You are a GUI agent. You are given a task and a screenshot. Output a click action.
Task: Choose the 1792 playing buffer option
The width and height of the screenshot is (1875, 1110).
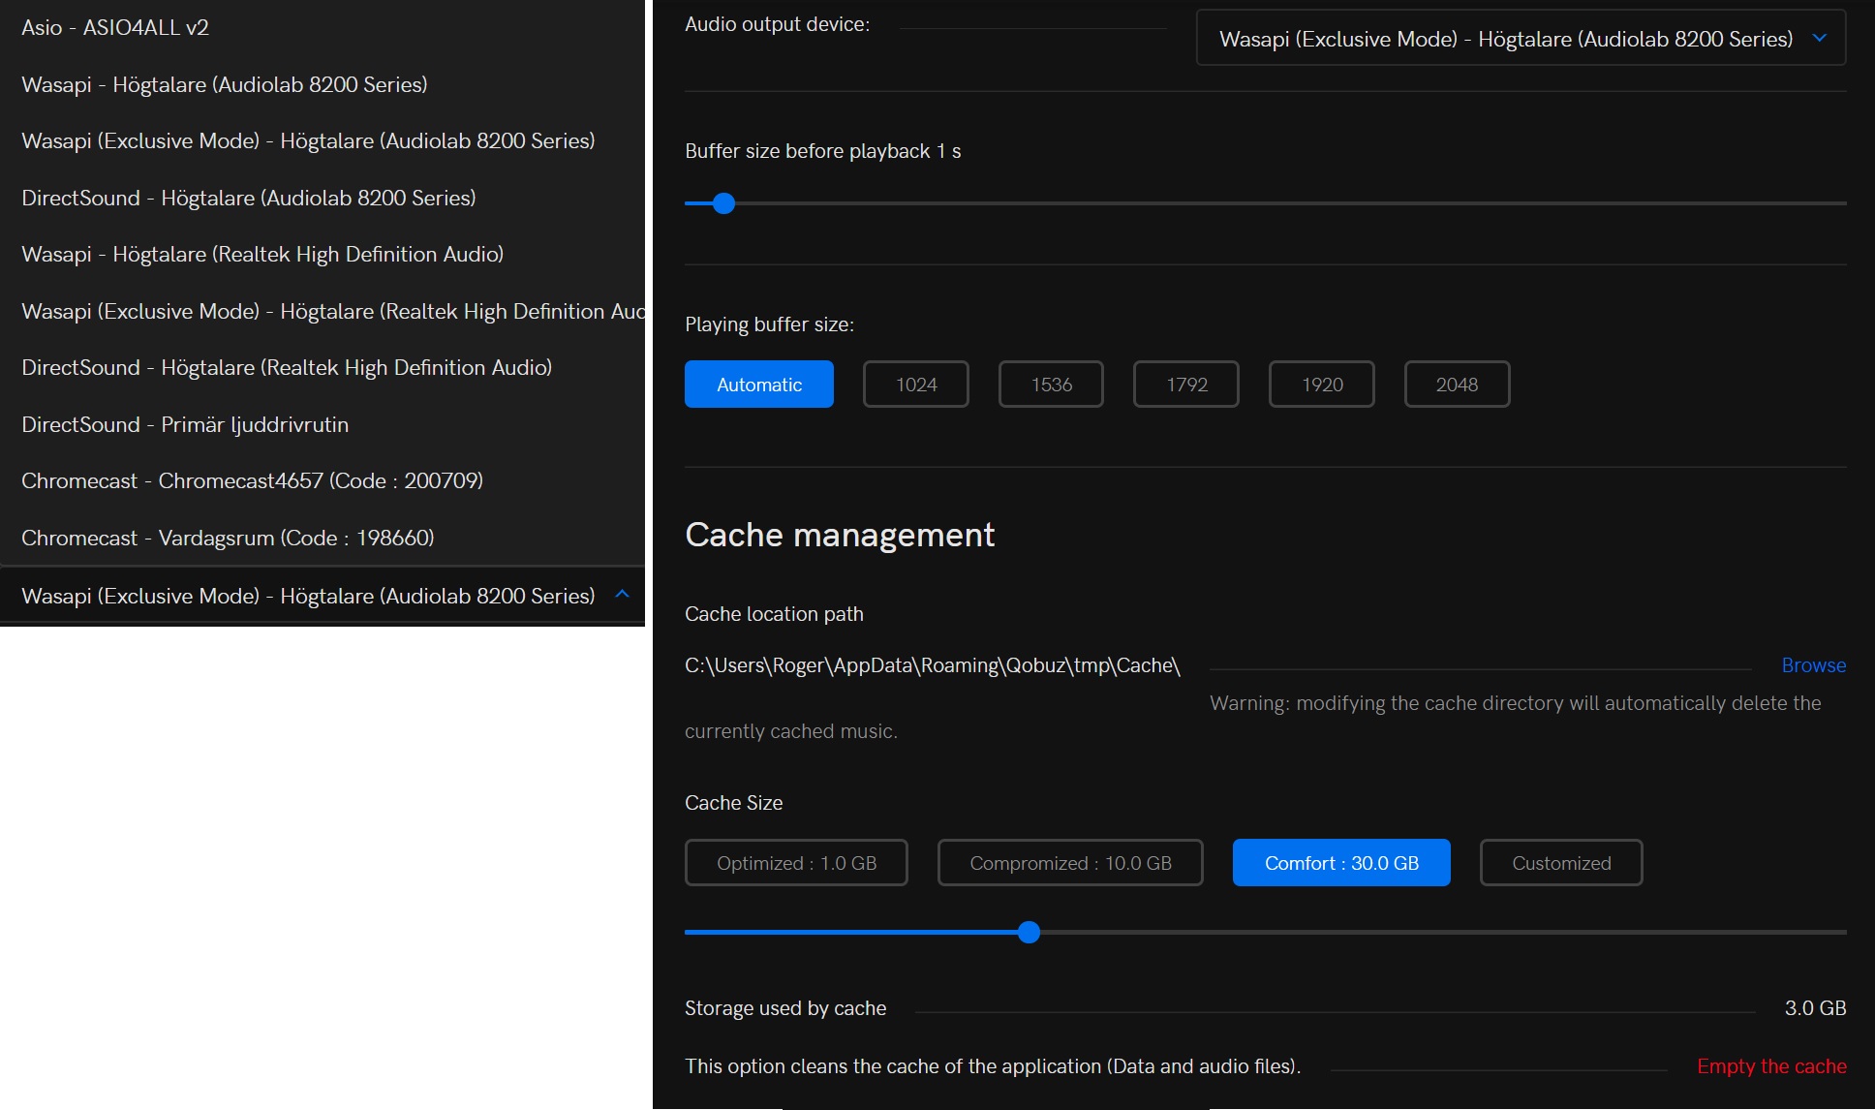point(1185,385)
